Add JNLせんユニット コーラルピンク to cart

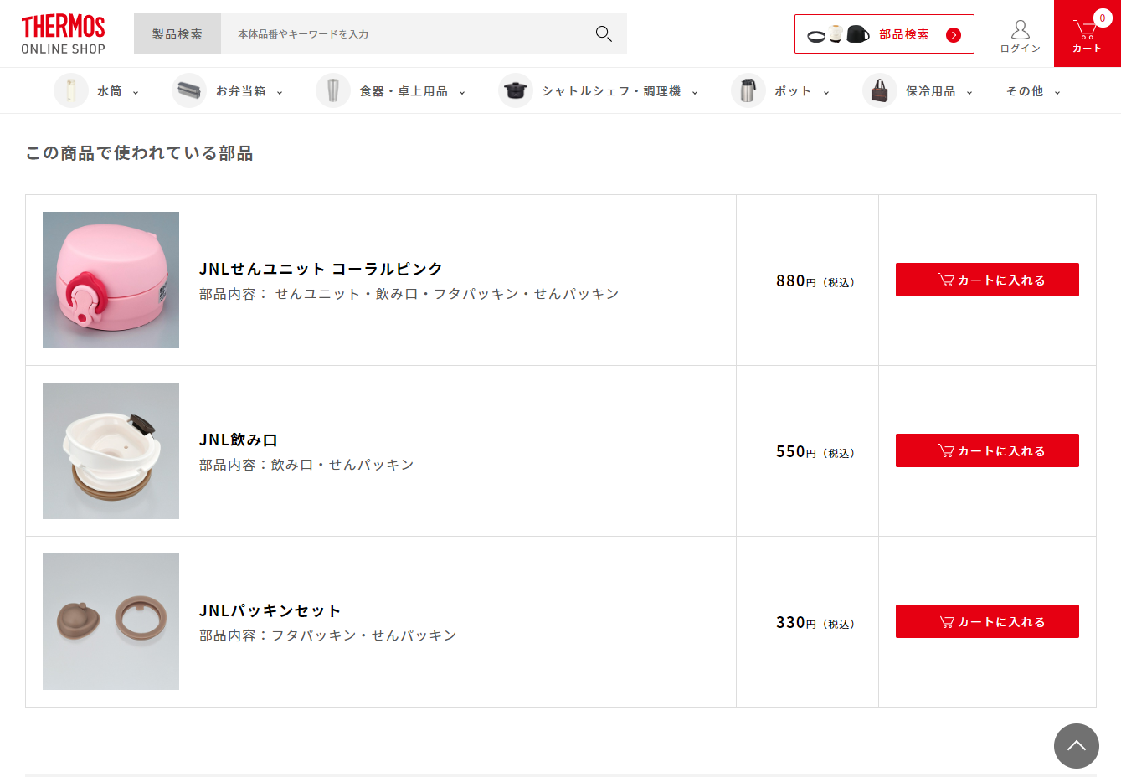987,280
